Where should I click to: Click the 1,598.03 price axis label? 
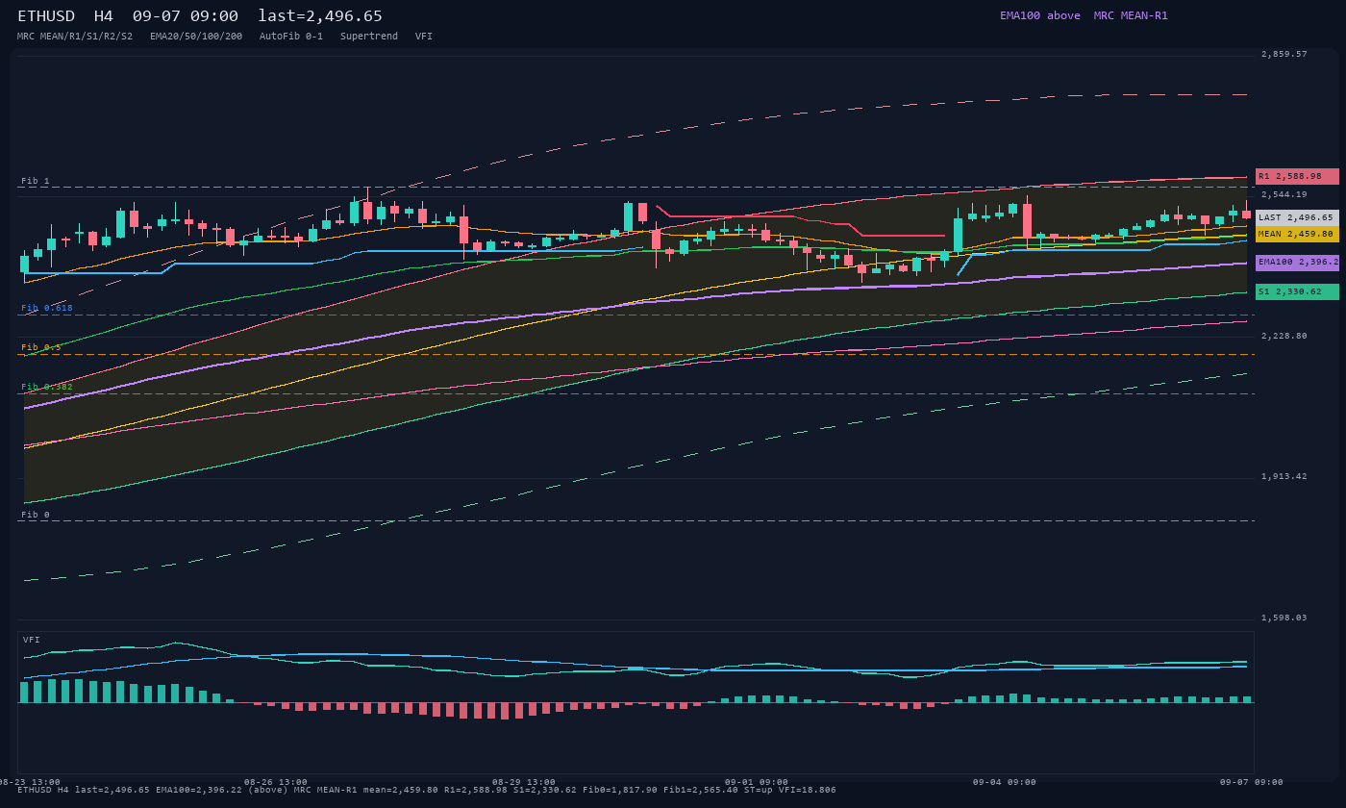1284,618
